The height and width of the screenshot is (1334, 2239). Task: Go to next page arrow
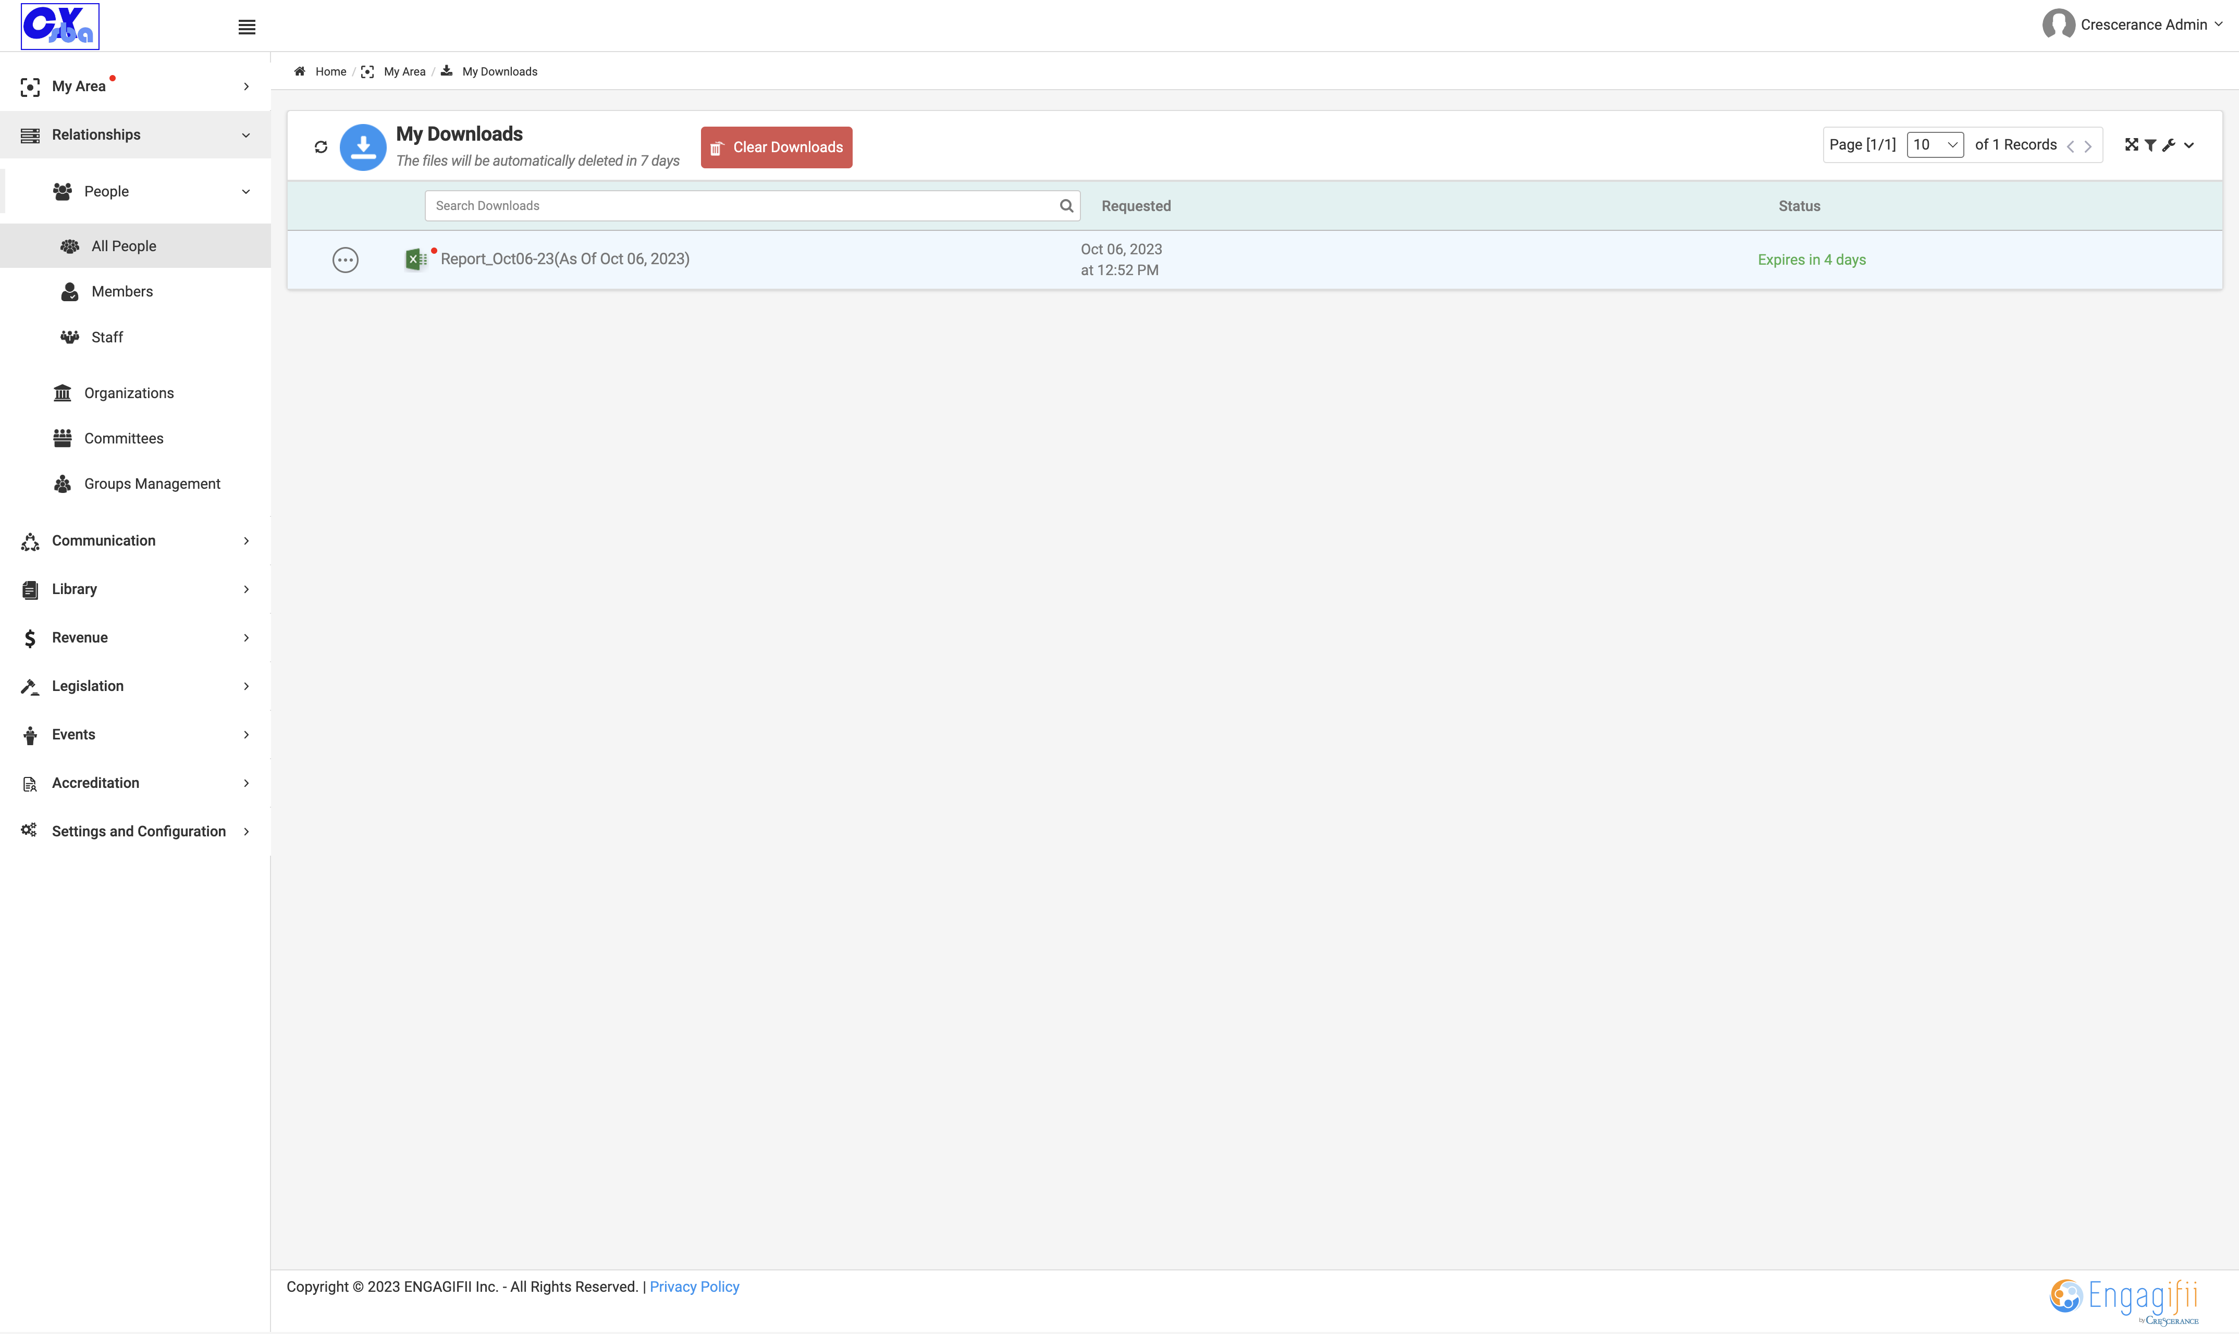pos(2088,146)
